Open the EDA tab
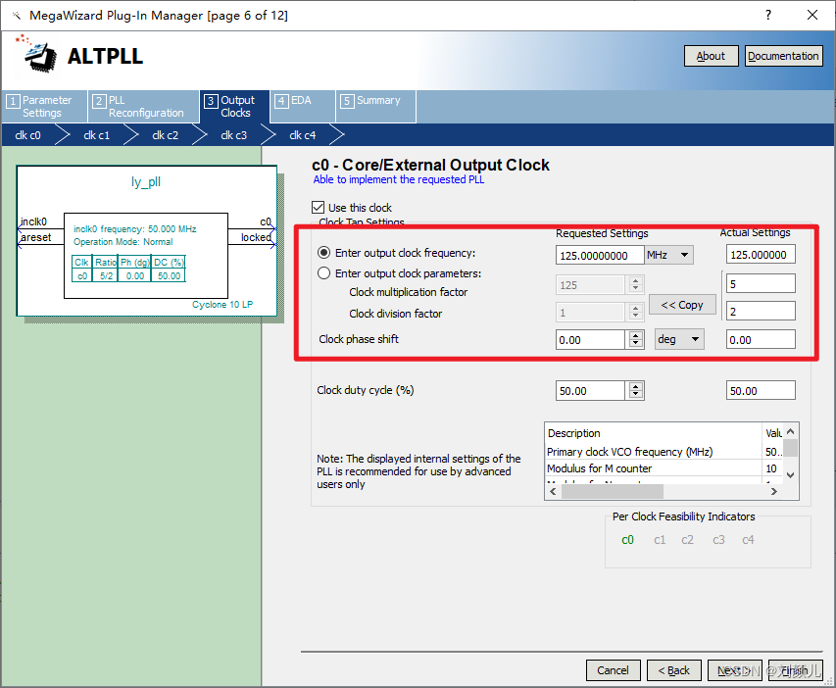This screenshot has width=836, height=688. point(300,101)
